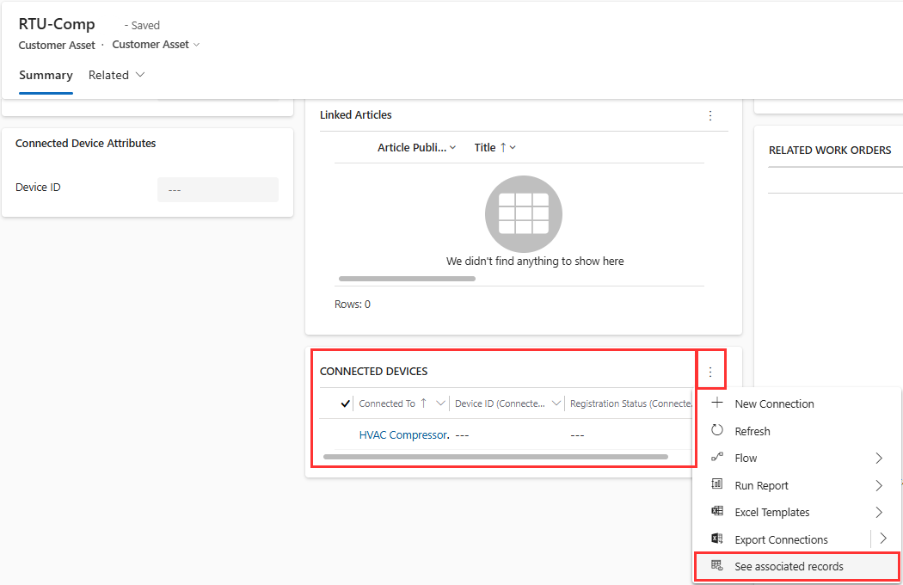Screen dimensions: 903x585
Task: Click the Device ID input field
Action: pyautogui.click(x=218, y=189)
